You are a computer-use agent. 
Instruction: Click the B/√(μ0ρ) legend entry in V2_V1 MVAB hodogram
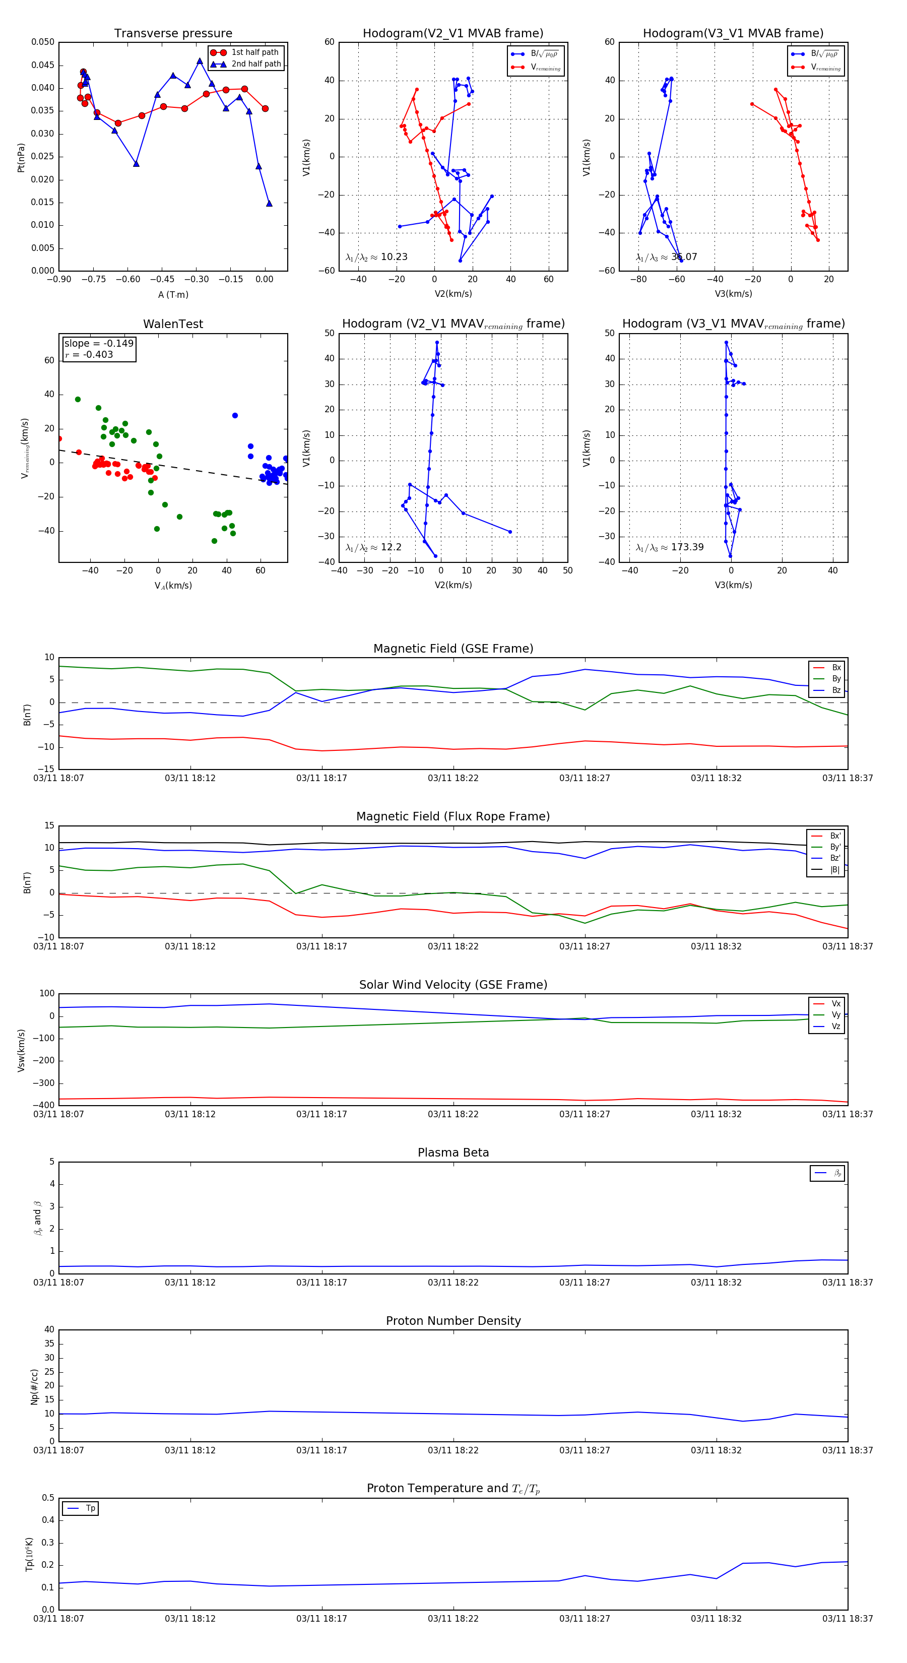click(x=536, y=54)
